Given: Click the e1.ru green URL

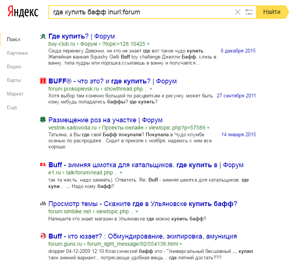Looking at the screenshot, I should coord(54,173).
